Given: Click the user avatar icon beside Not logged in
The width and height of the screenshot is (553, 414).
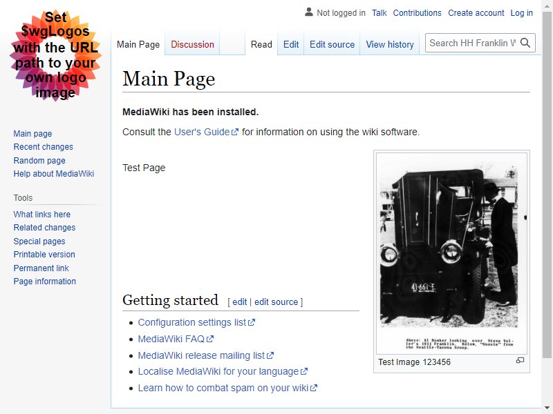Looking at the screenshot, I should pos(308,12).
